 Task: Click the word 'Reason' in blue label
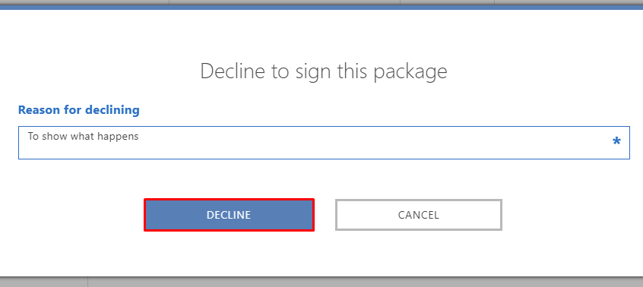coord(38,110)
